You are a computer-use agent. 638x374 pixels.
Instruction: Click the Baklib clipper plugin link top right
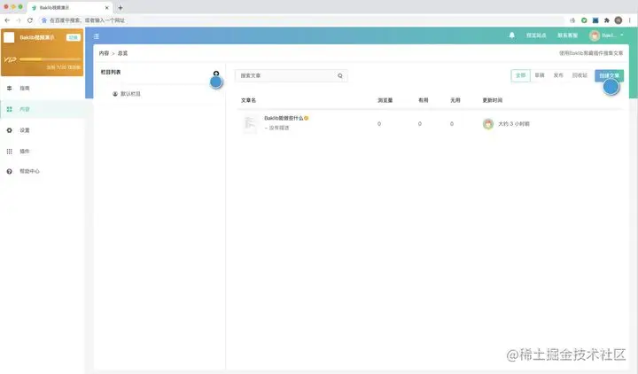pyautogui.click(x=591, y=53)
